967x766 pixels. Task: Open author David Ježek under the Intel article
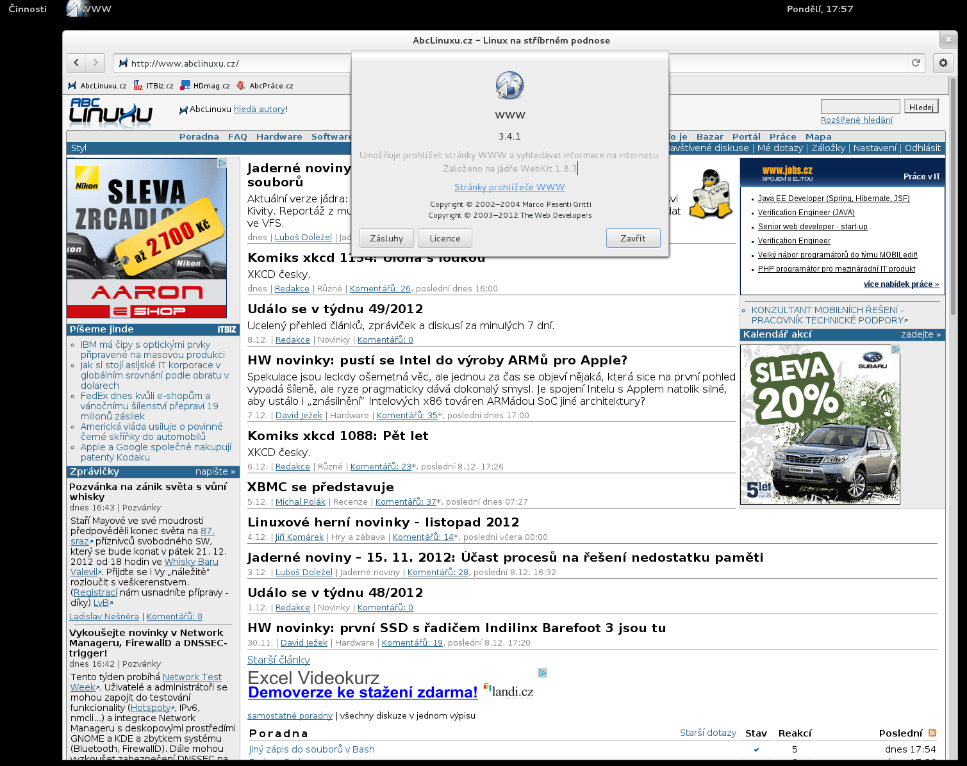coord(299,416)
